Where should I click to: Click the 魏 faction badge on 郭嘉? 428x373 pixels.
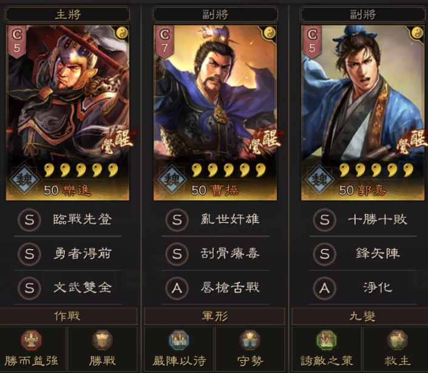tap(319, 180)
